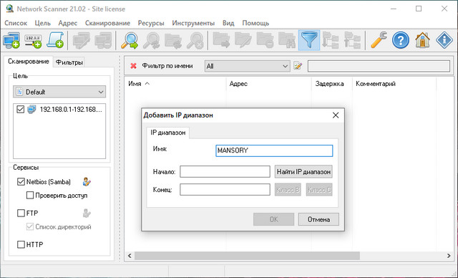Select the Сканирование panel tab
Screen dimensions: 458x278
coord(29,62)
